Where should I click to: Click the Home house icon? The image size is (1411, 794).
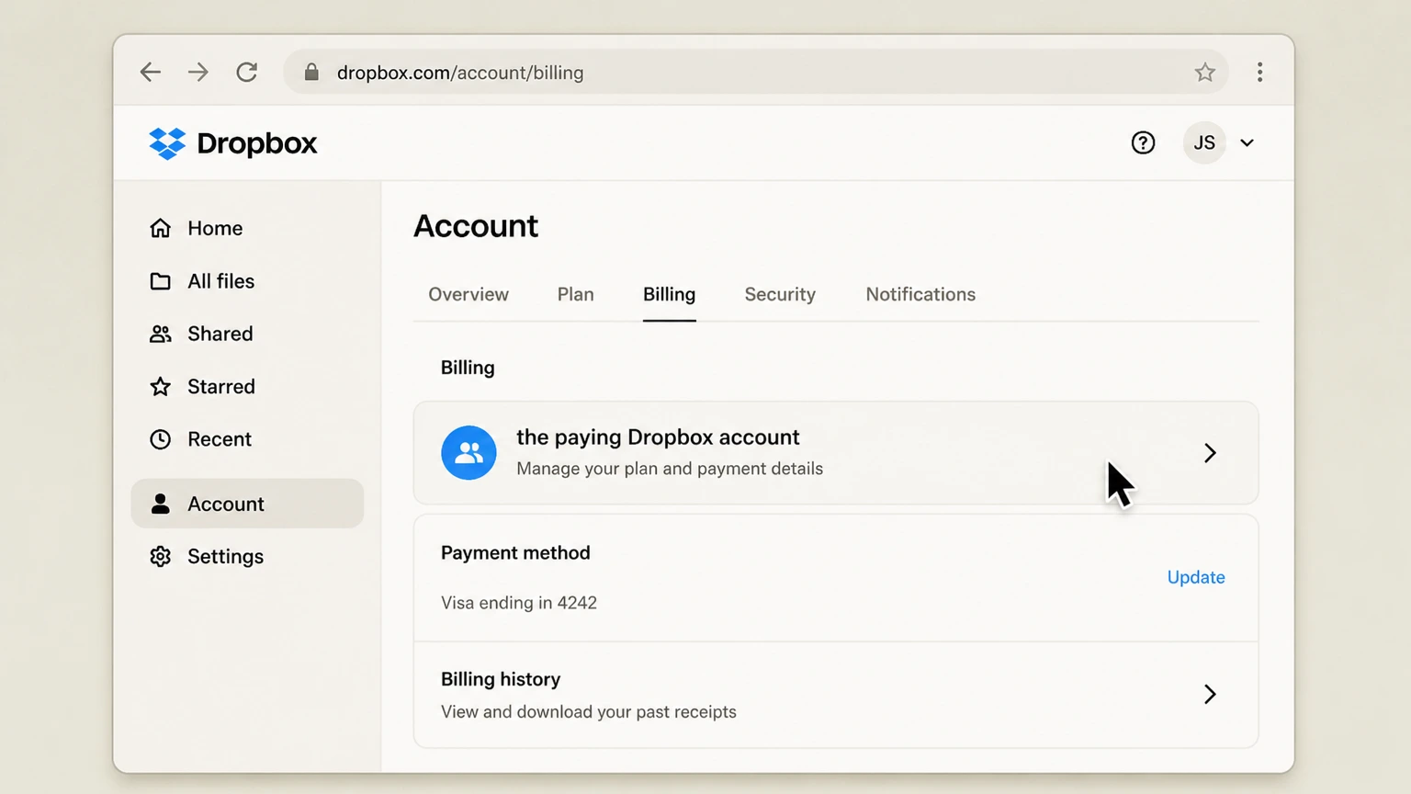point(160,228)
